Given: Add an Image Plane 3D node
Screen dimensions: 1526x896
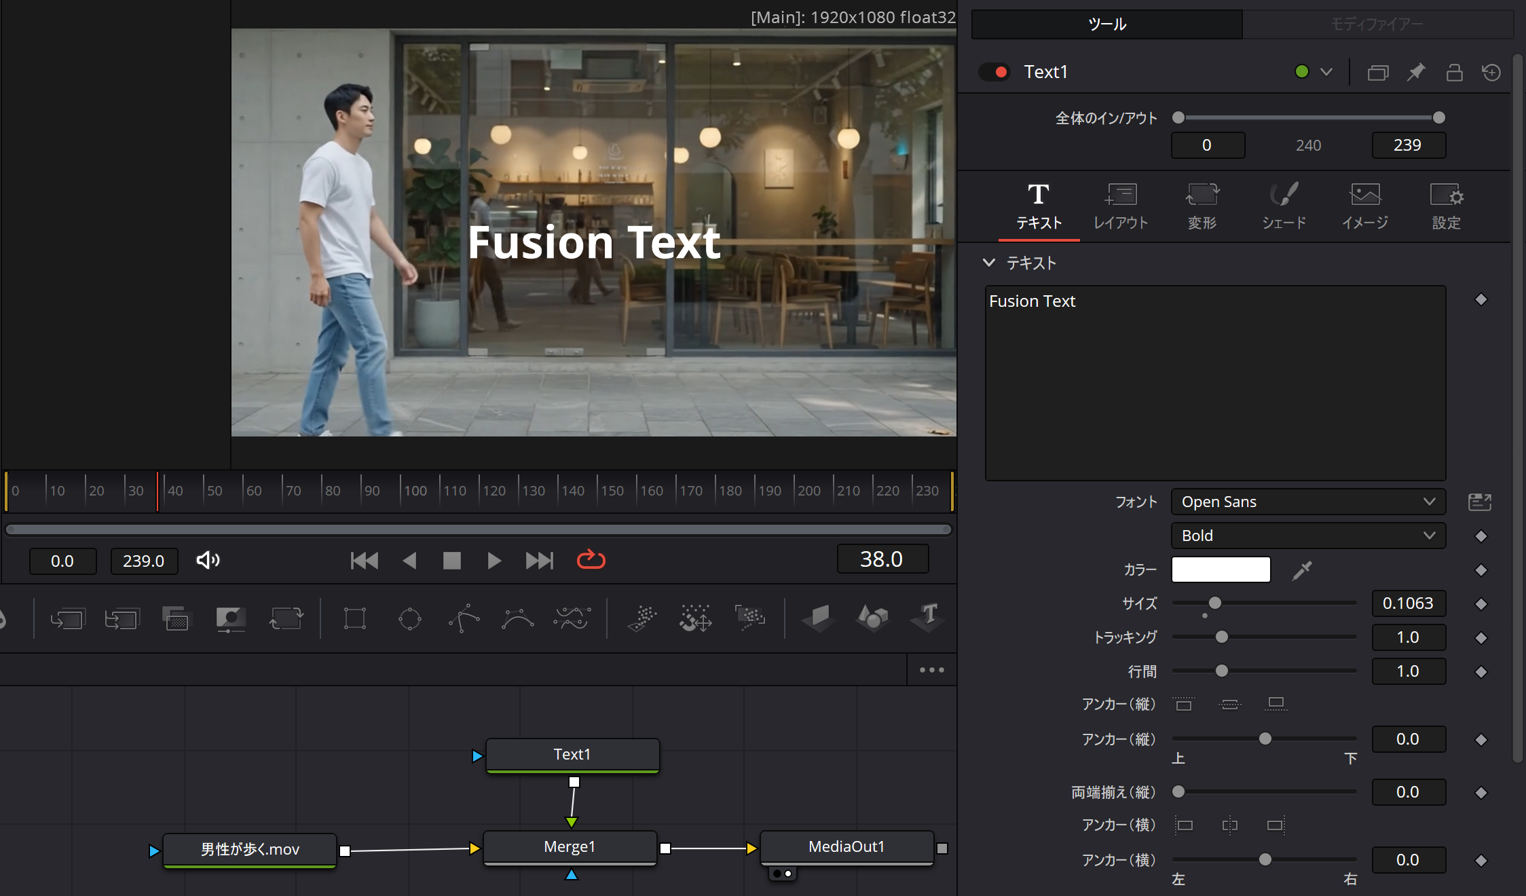Looking at the screenshot, I should [818, 618].
